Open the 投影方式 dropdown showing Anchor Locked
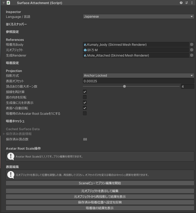This screenshot has height=213, width=196. click(x=138, y=76)
